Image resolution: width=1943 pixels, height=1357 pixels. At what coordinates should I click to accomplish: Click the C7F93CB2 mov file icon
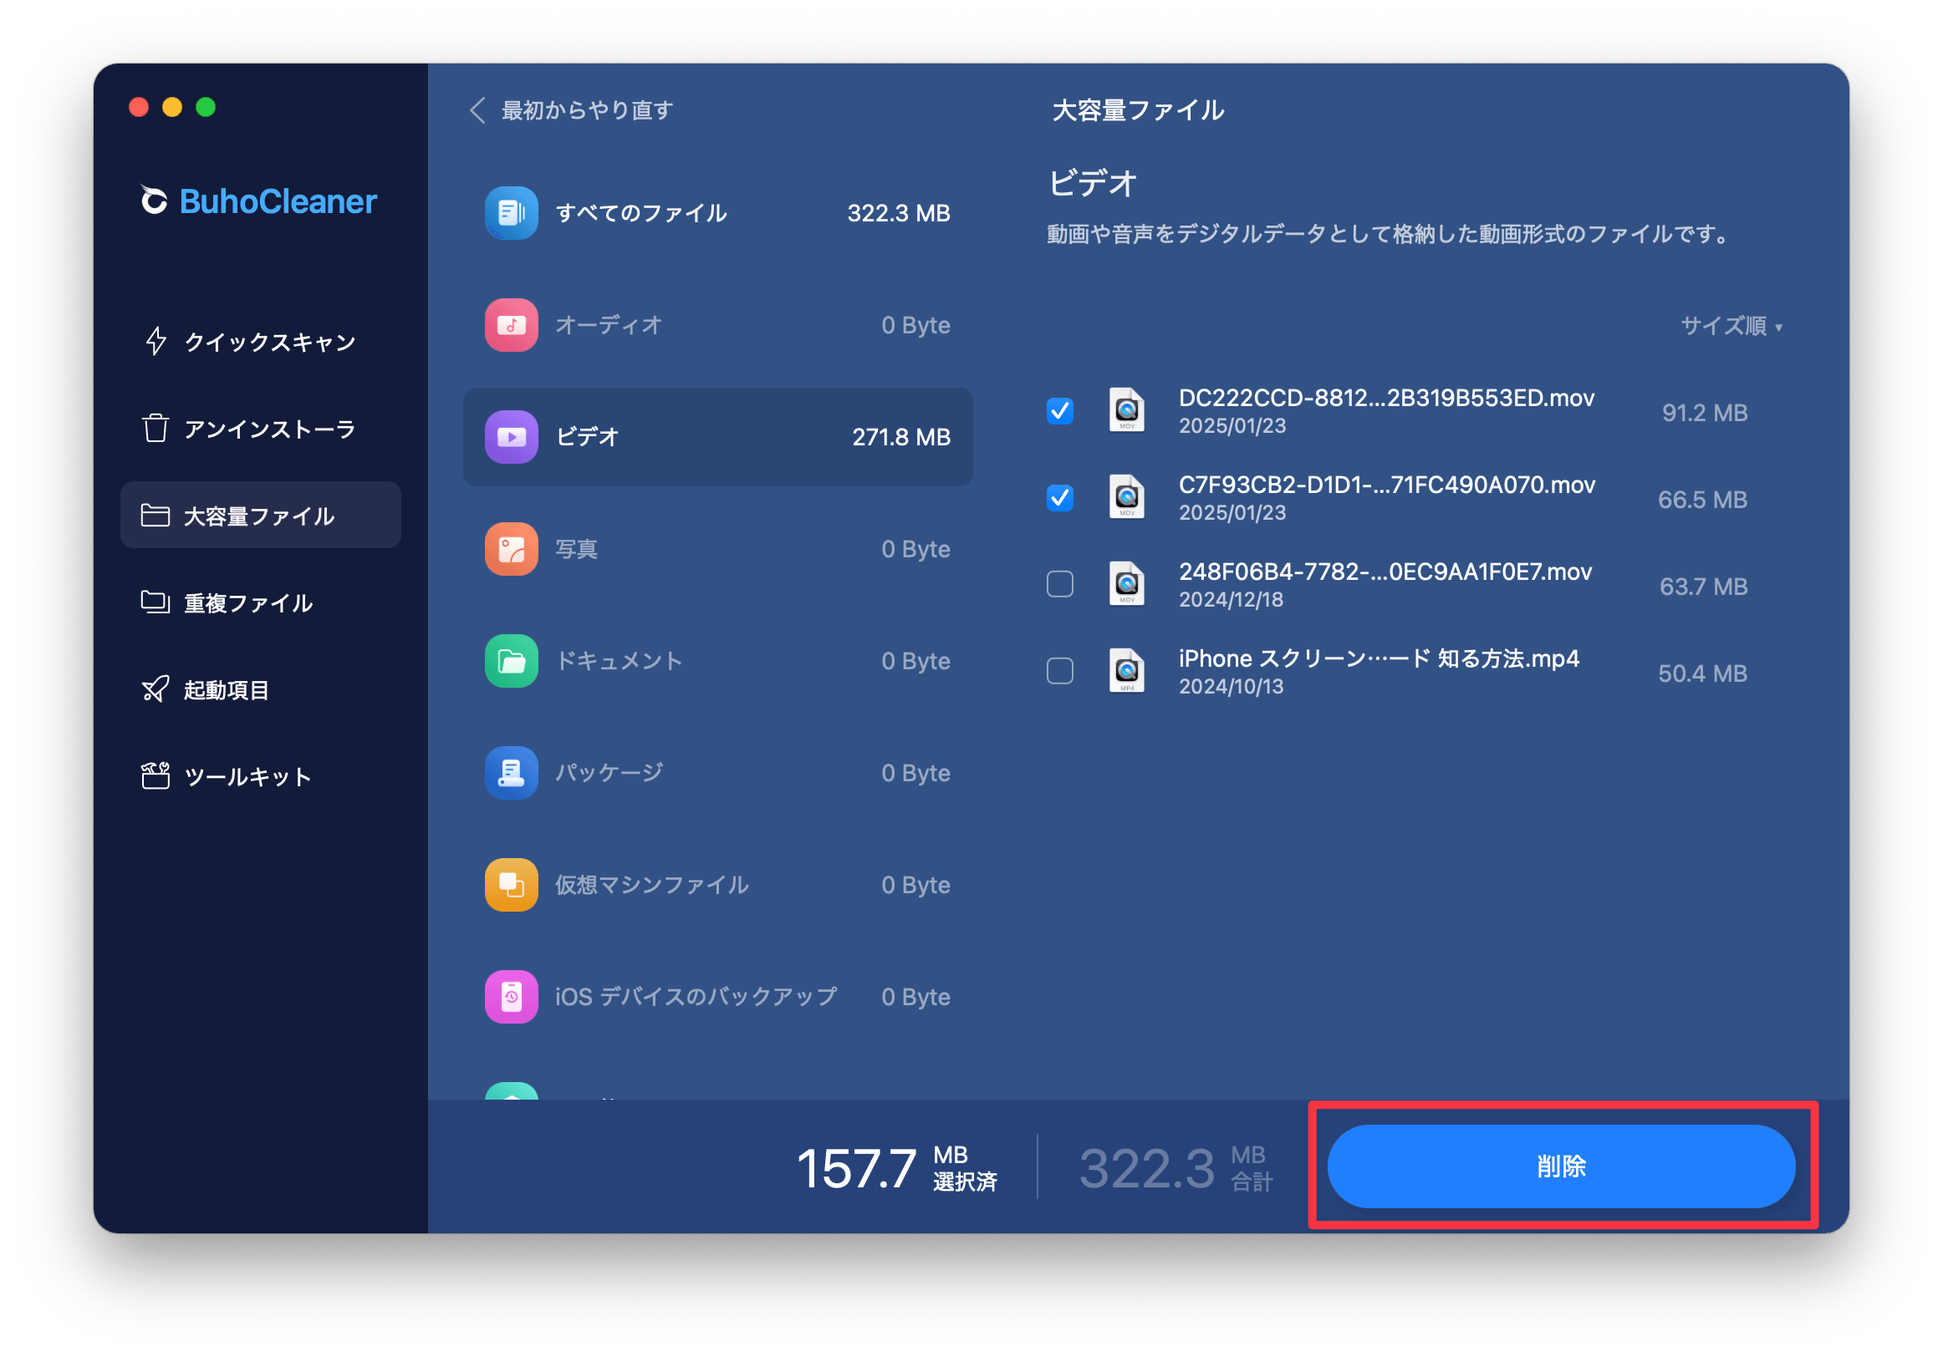[x=1126, y=497]
